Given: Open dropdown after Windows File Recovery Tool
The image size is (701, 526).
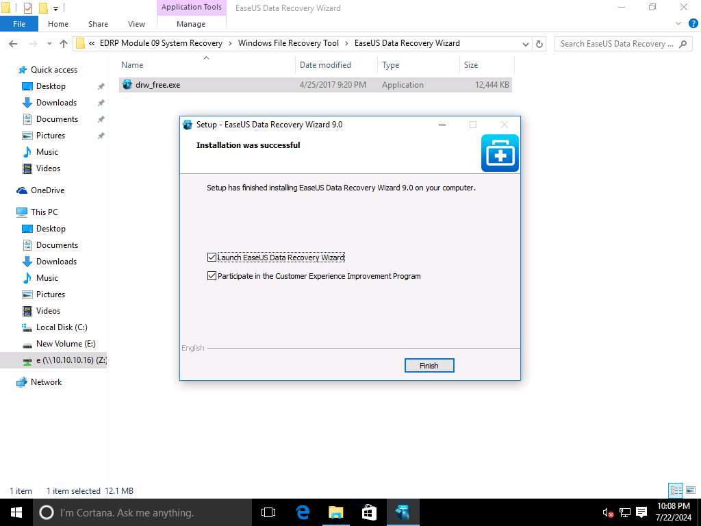Looking at the screenshot, I should pos(346,43).
